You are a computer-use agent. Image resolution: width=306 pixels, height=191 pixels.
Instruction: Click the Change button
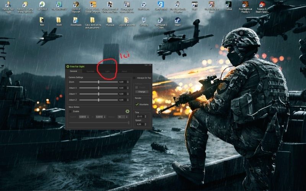click(x=142, y=92)
